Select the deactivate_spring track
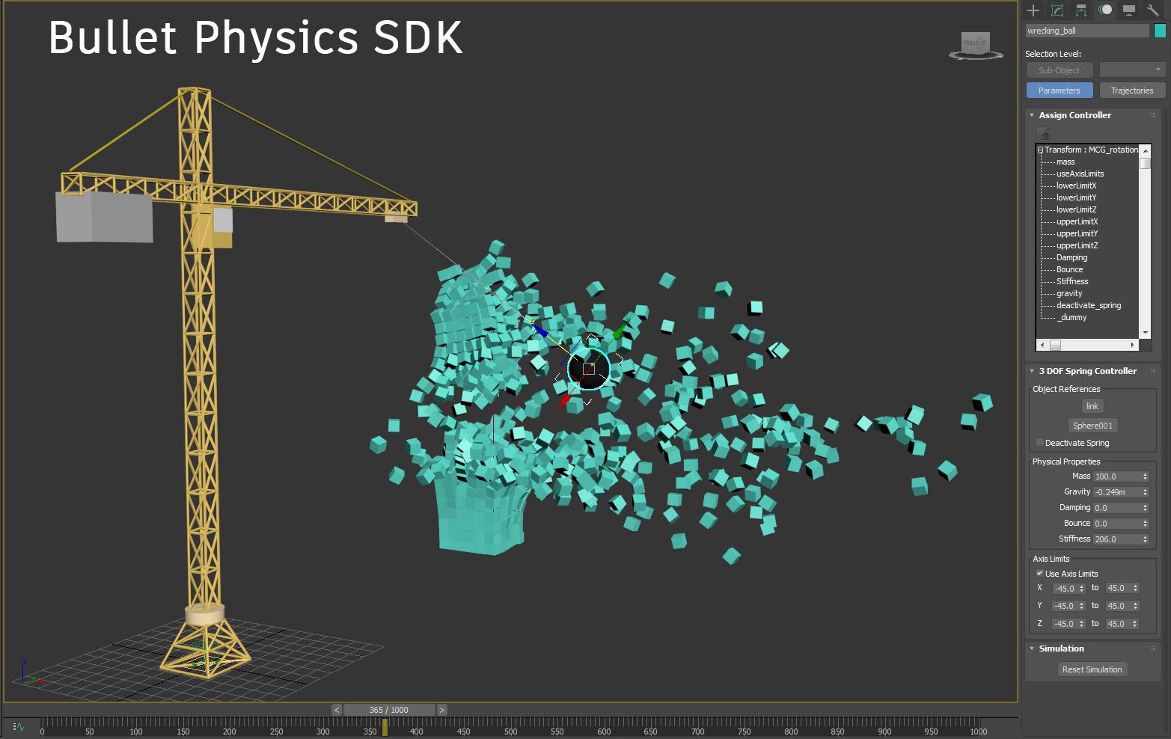1171x739 pixels. pyautogui.click(x=1089, y=305)
